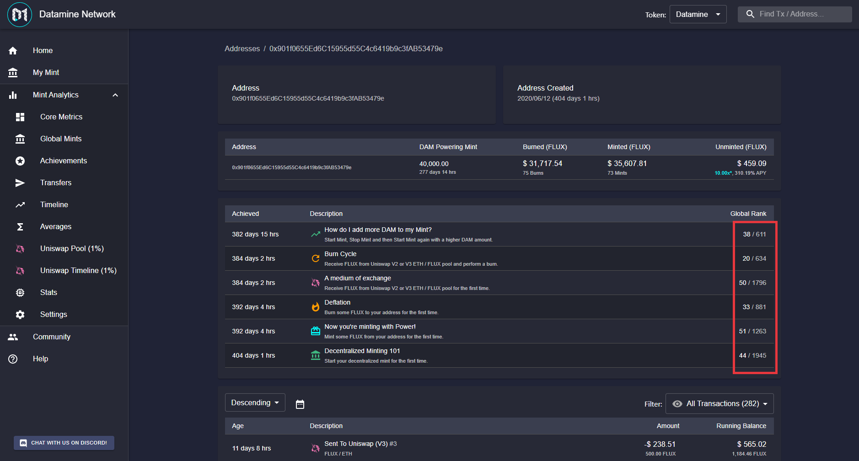Click the $ 35,607.81 minted value
Viewport: 859px width, 461px height.
pyautogui.click(x=627, y=164)
